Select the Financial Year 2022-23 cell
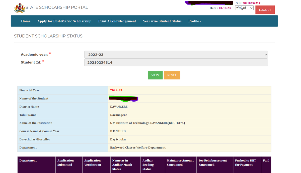 (x=116, y=90)
